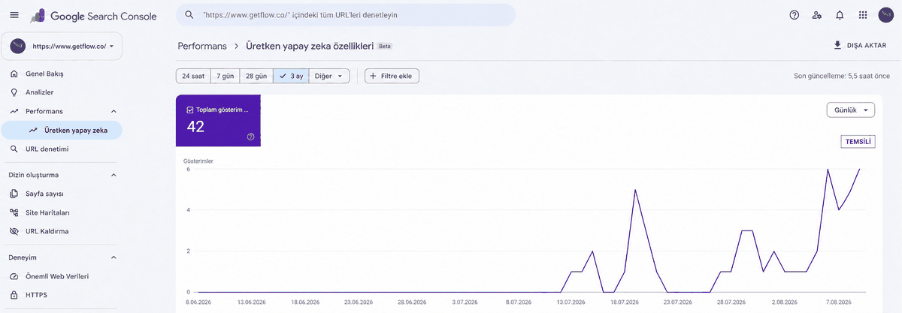This screenshot has height=313, width=902.
Task: Open the notifications bell
Action: [x=840, y=15]
